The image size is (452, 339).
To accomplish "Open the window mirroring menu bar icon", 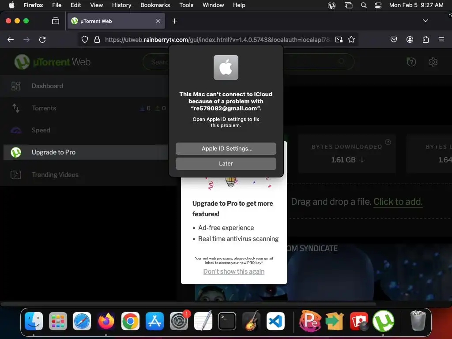I will click(348, 5).
